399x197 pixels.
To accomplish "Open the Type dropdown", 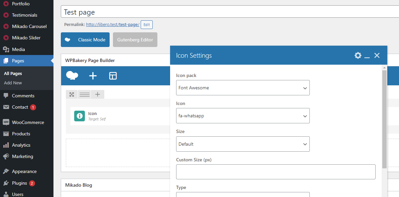I will pyautogui.click(x=243, y=194).
